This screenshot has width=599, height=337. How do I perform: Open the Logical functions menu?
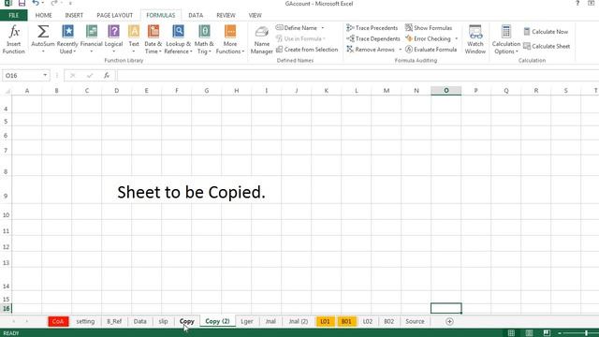click(113, 39)
